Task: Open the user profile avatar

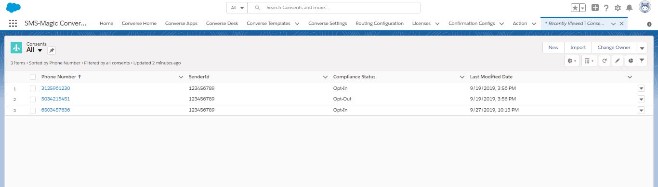Action: point(645,7)
